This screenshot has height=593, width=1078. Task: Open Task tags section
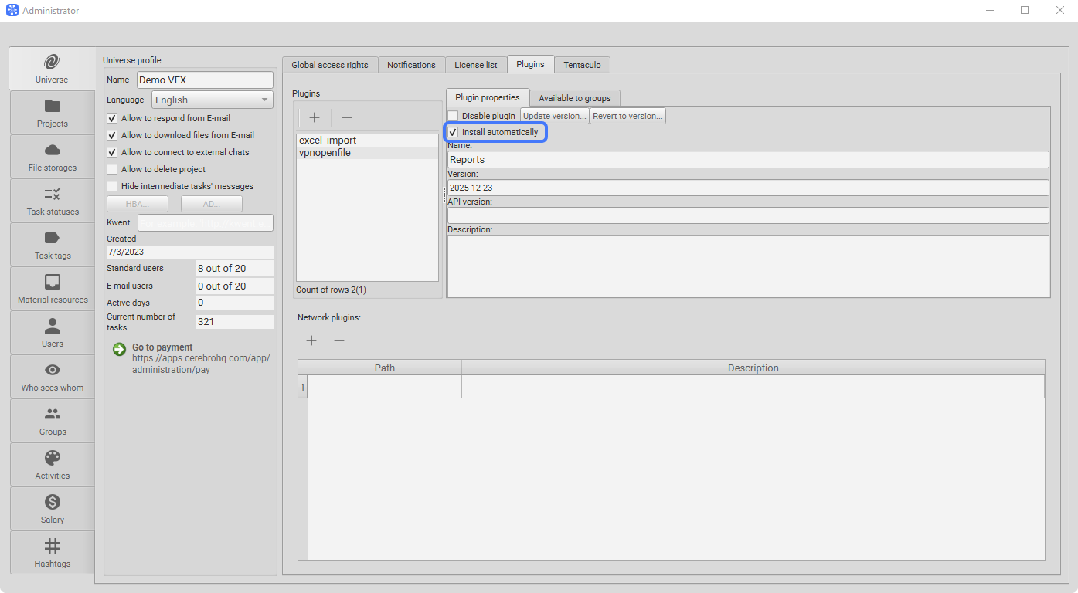click(53, 245)
